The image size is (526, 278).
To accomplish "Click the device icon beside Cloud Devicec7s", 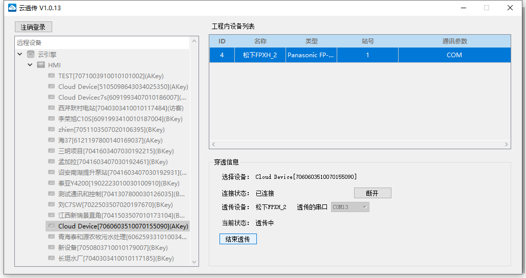I will pos(51,97).
